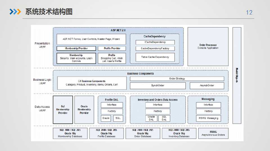
Task: Select the Oracle Membership Provider box
Action: (x=84, y=110)
